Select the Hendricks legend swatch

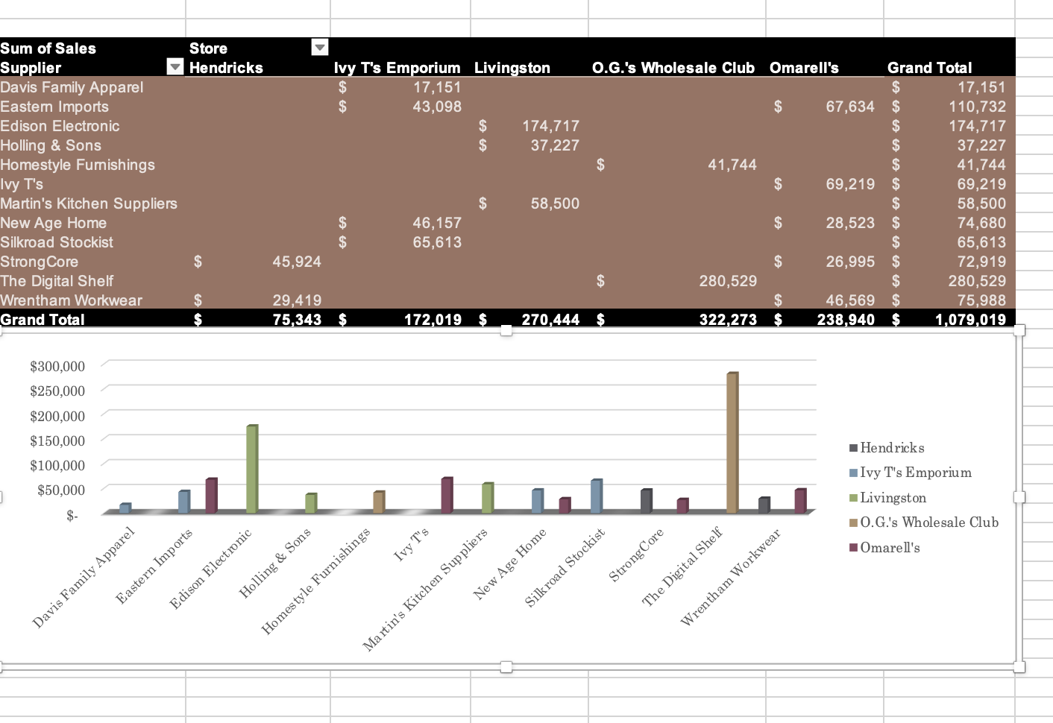(853, 448)
